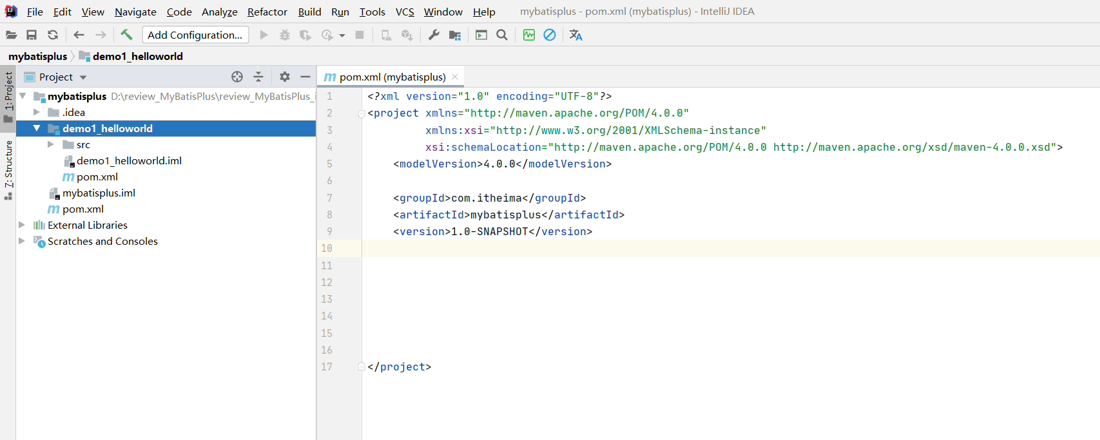The width and height of the screenshot is (1100, 440).
Task: Close the pom.xml (mybatisplus) tab
Action: [455, 77]
